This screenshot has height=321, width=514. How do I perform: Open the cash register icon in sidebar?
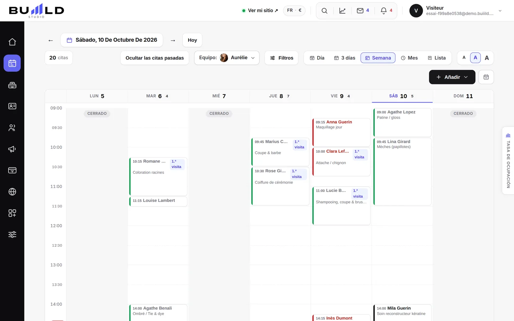click(12, 85)
